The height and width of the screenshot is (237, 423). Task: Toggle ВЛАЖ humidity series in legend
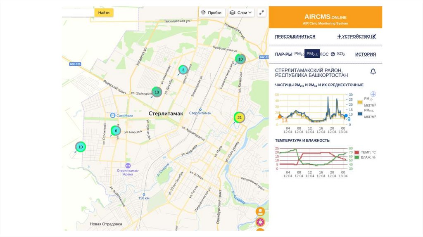coord(357,157)
